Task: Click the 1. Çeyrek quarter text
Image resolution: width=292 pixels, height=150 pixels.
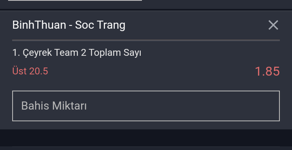Action: click(32, 53)
